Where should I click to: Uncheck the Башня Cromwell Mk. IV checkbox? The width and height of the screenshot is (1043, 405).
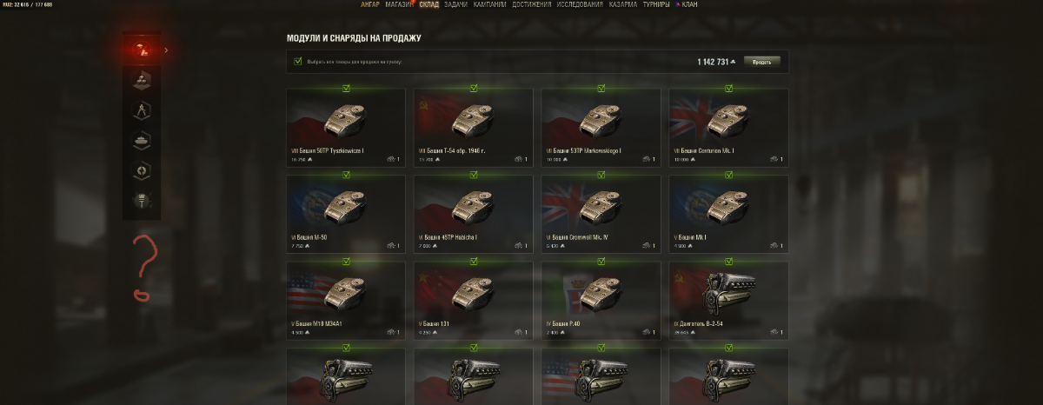point(601,175)
